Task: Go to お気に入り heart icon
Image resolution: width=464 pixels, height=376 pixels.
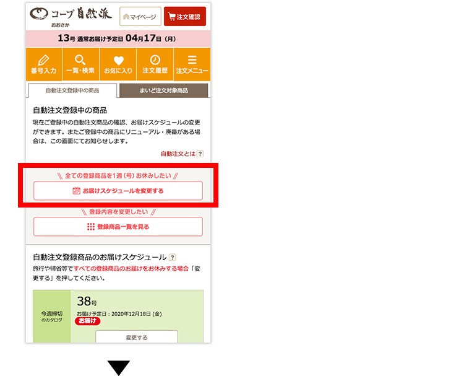Action: click(118, 64)
